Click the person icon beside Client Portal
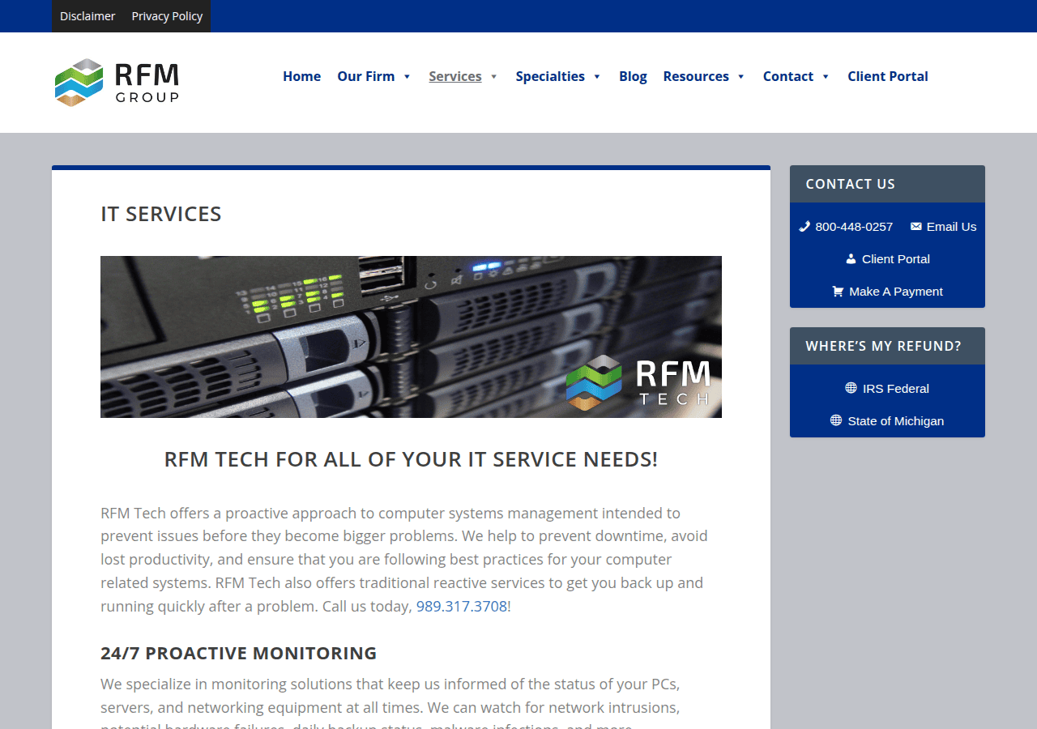 pyautogui.click(x=851, y=259)
